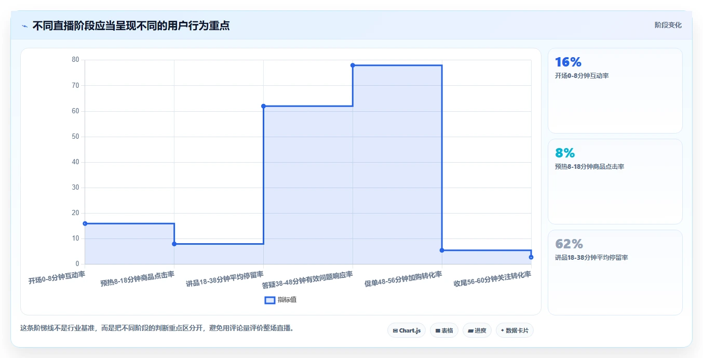Viewport: 703px width, 358px height.
Task: Click the chart data point at value 62
Action: pos(263,106)
